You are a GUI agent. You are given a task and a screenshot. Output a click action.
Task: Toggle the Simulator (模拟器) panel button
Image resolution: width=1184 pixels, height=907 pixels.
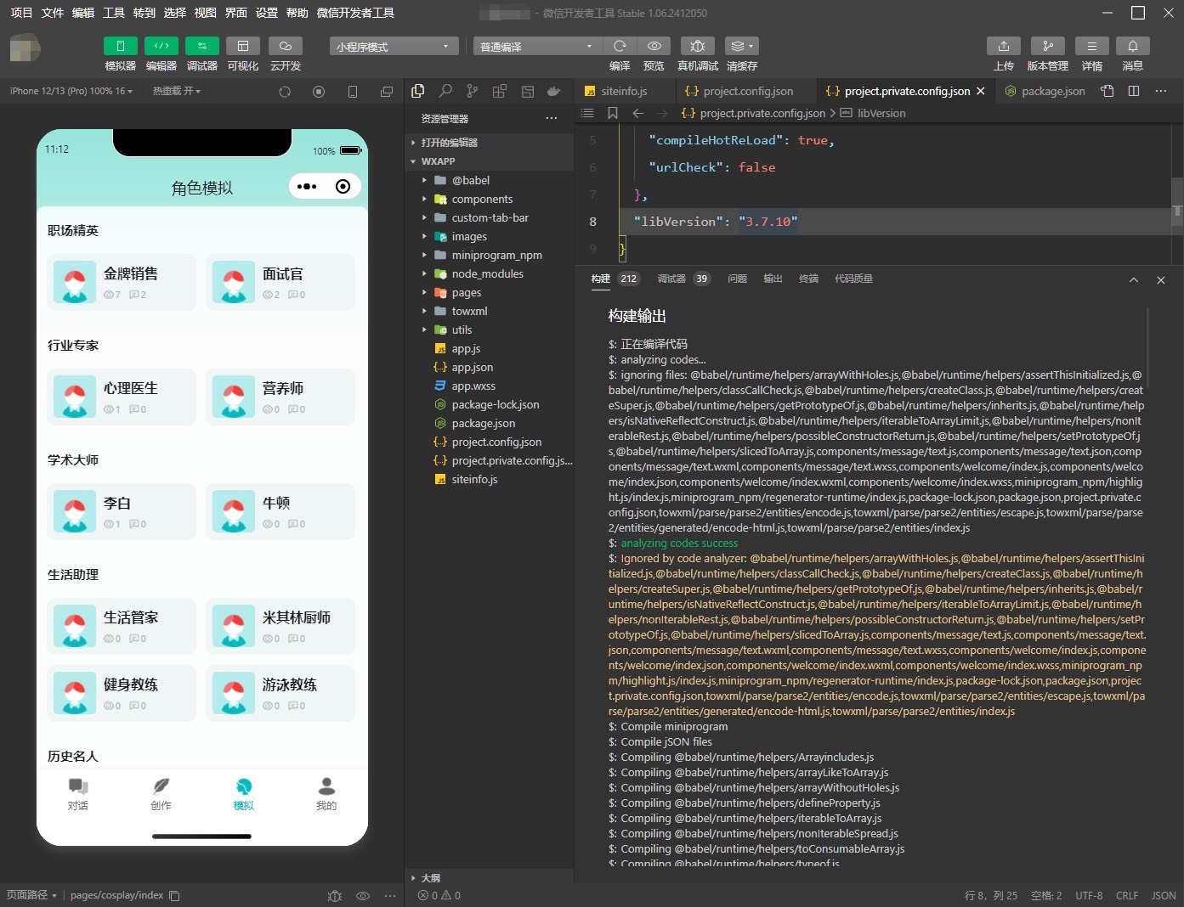(x=120, y=47)
